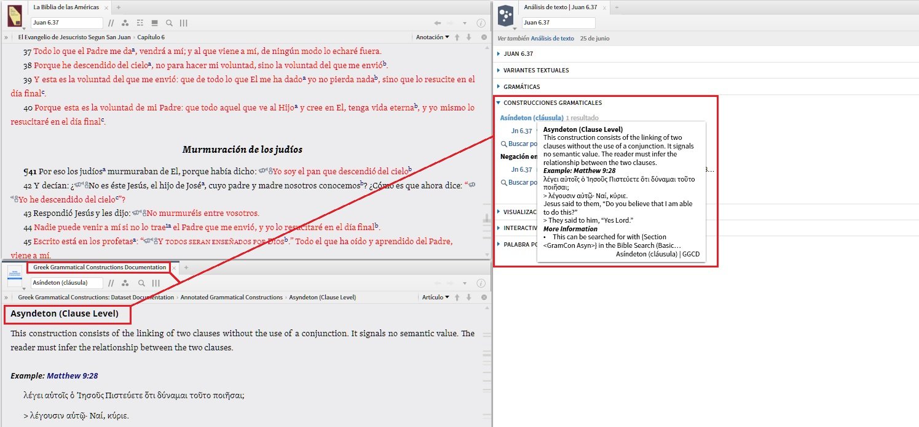This screenshot has width=919, height=427.
Task: Switch column layout icon in Bible panel
Action: [183, 23]
